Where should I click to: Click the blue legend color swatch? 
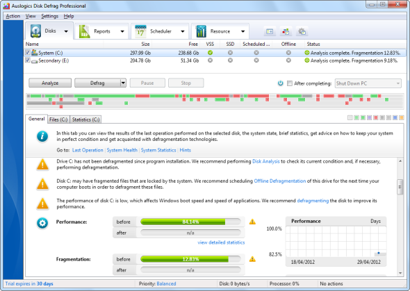coord(395,118)
